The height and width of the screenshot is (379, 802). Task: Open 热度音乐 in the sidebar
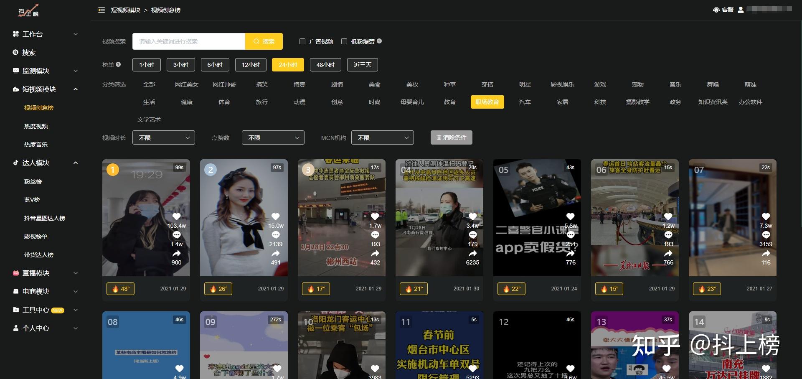click(x=36, y=144)
